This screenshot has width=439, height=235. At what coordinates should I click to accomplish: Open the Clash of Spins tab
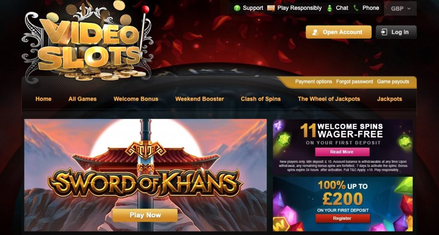261,99
